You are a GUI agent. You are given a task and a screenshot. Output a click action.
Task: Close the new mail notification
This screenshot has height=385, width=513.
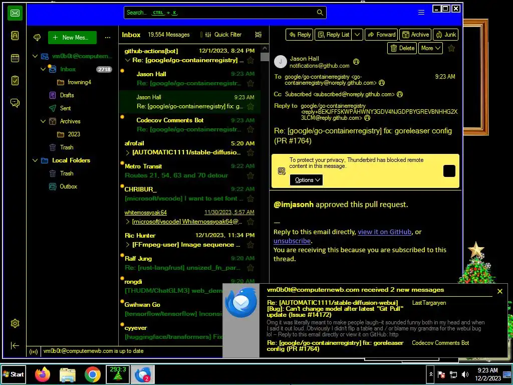(x=499, y=291)
